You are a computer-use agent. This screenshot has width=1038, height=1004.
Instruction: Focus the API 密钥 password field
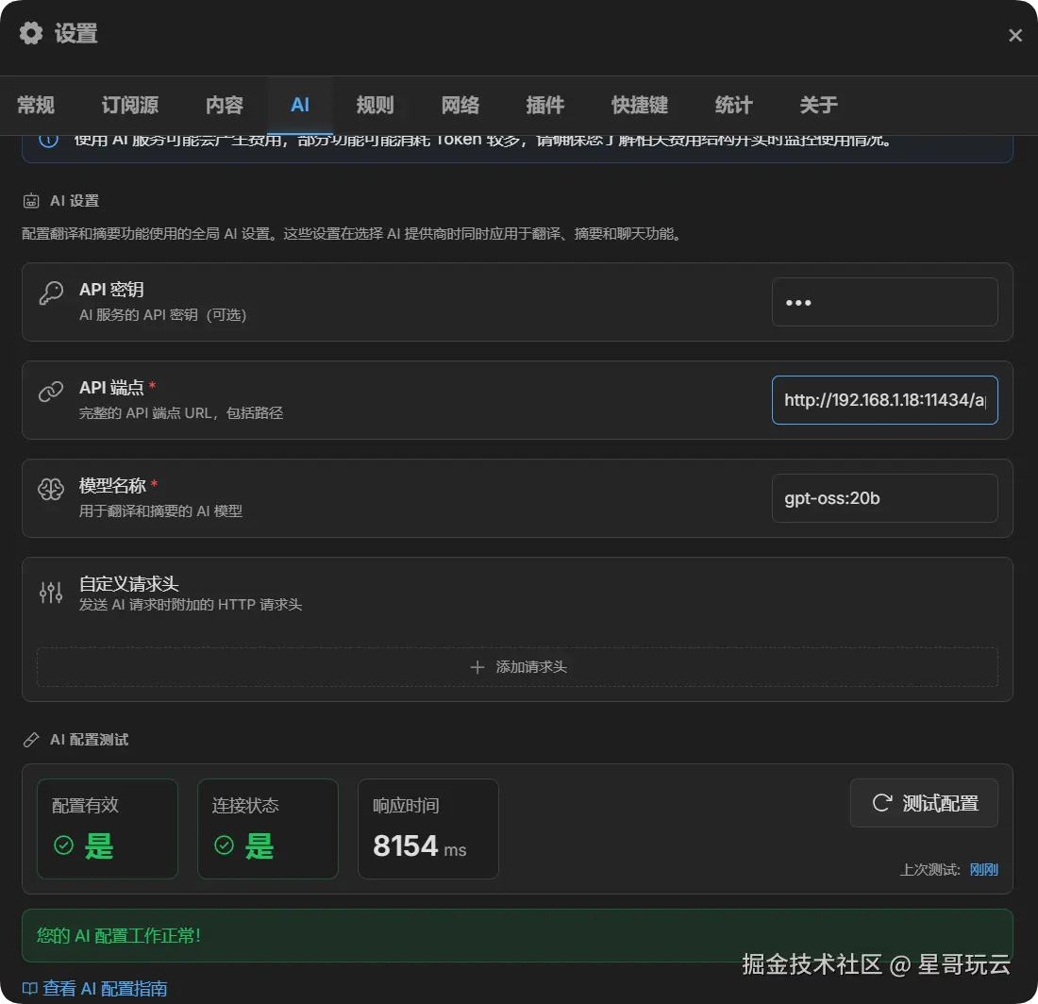(x=884, y=302)
